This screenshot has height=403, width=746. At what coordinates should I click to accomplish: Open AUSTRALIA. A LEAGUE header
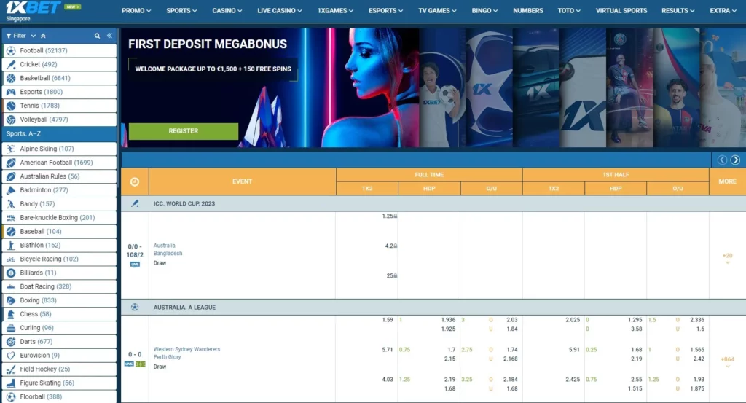pos(184,308)
